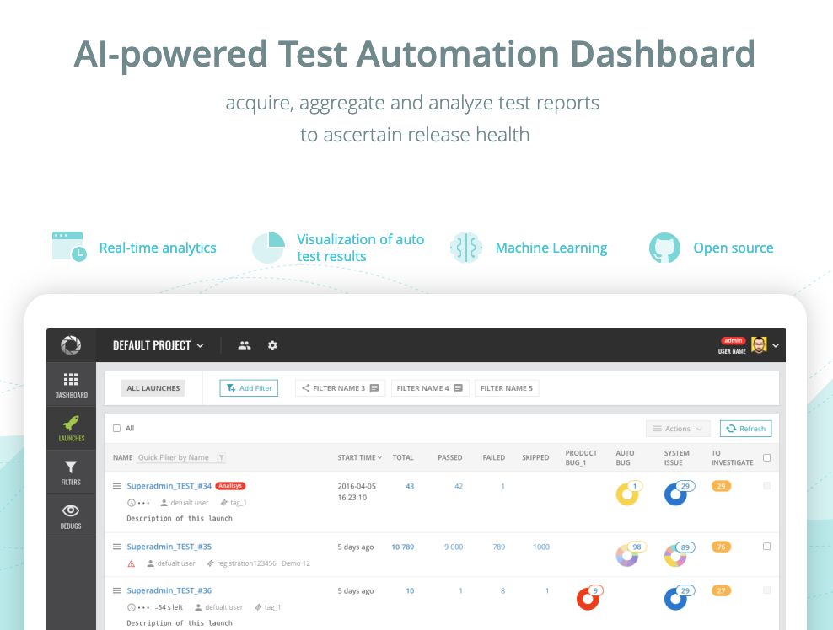This screenshot has height=630, width=833.
Task: Click the Machine Learning brain icon
Action: (466, 248)
